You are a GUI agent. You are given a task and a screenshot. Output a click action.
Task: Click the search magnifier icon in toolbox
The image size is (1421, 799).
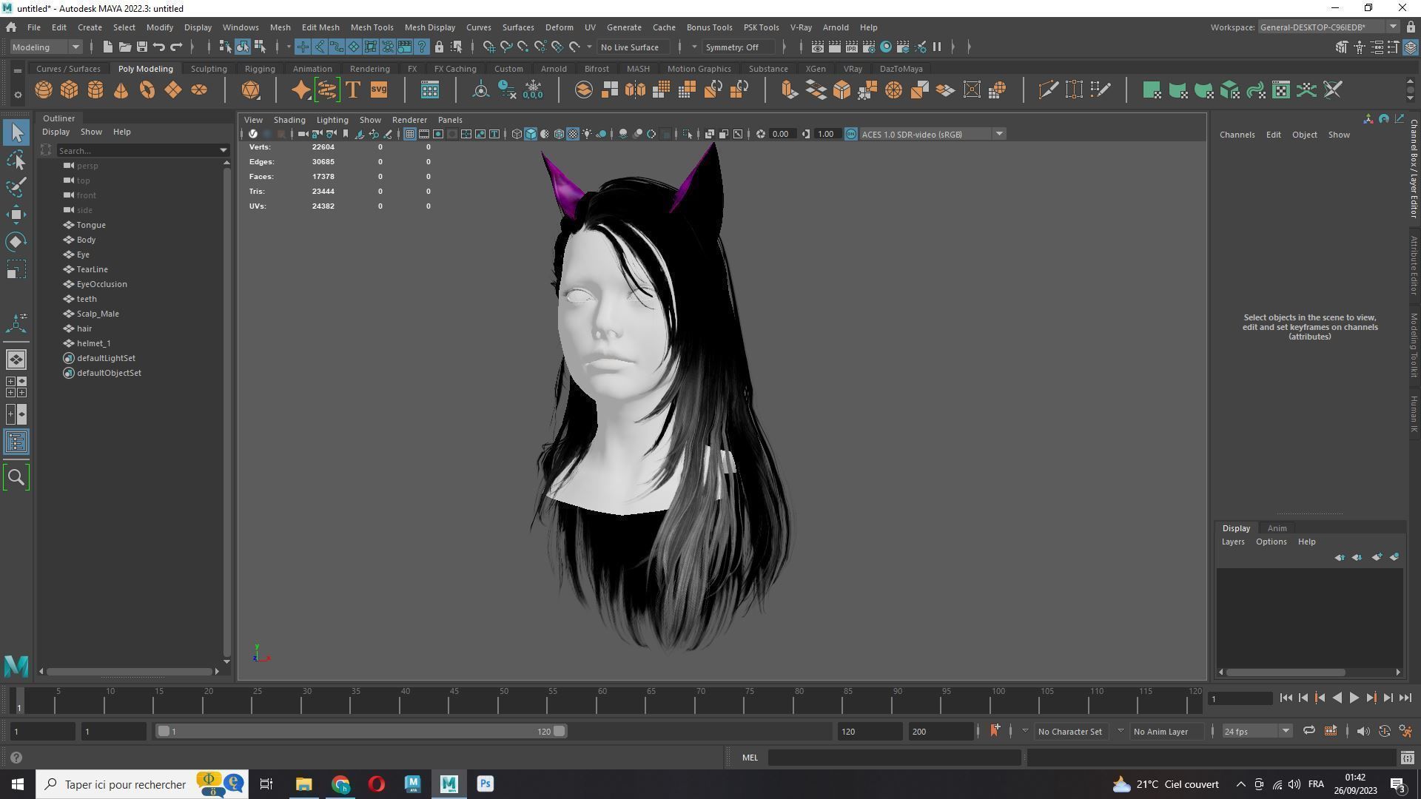(16, 477)
